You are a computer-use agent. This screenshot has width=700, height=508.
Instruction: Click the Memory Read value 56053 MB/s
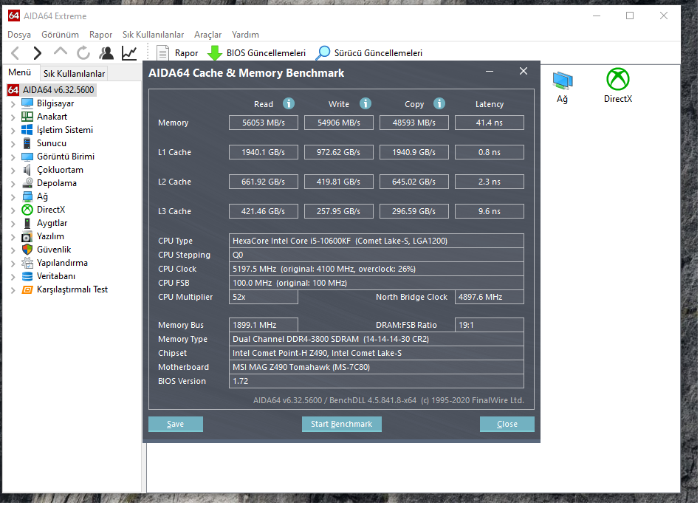[x=264, y=123]
